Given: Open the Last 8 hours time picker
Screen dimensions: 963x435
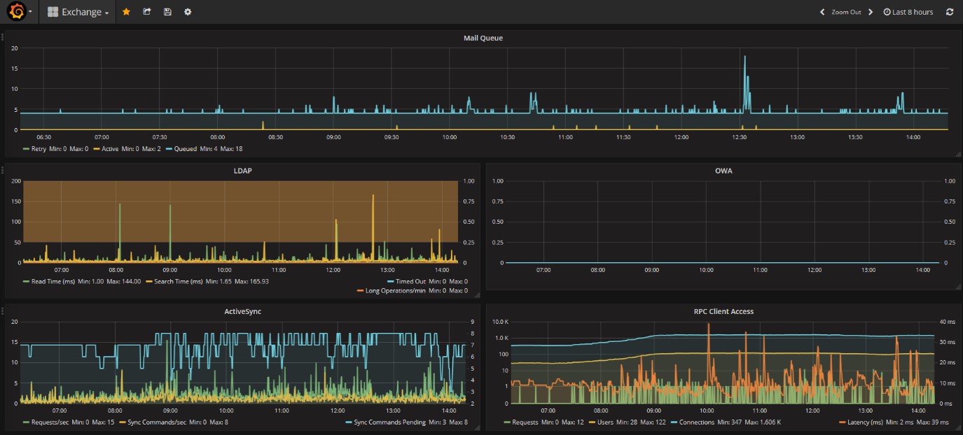Looking at the screenshot, I should (x=908, y=12).
